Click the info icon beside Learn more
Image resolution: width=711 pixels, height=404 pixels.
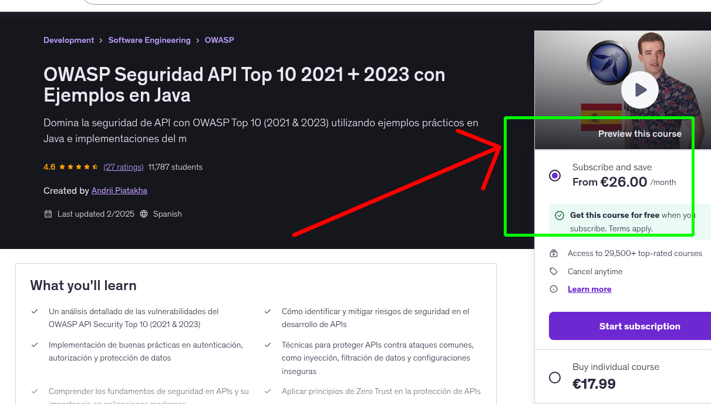coord(554,289)
